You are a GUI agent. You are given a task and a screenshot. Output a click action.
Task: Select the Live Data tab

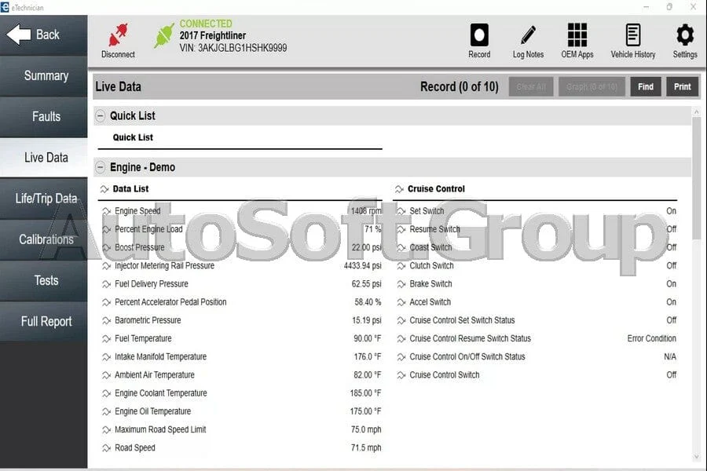44,158
